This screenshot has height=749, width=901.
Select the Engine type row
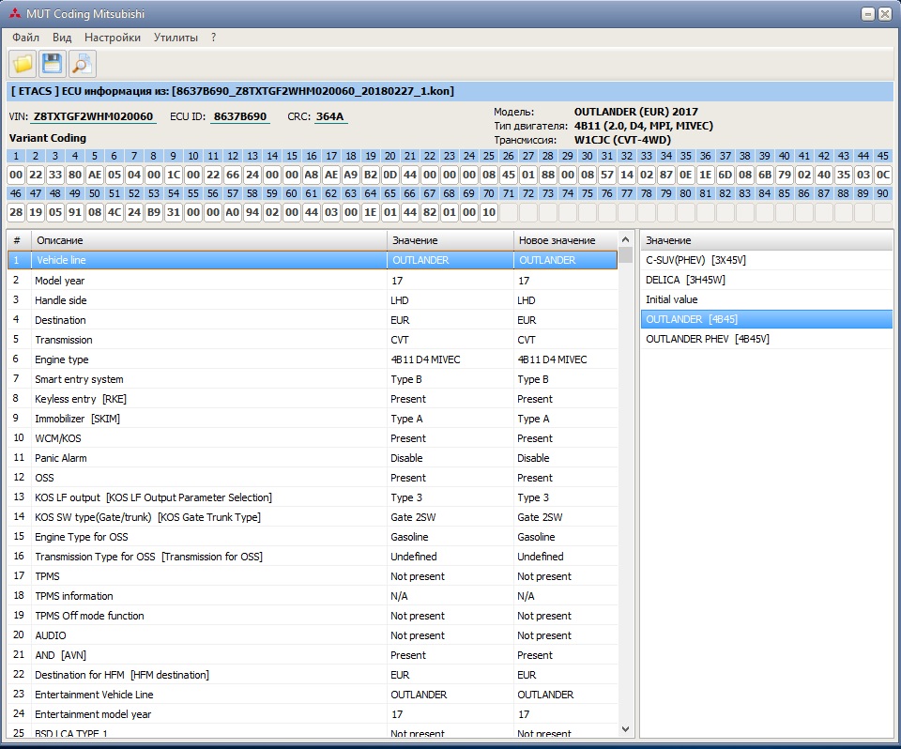(313, 359)
